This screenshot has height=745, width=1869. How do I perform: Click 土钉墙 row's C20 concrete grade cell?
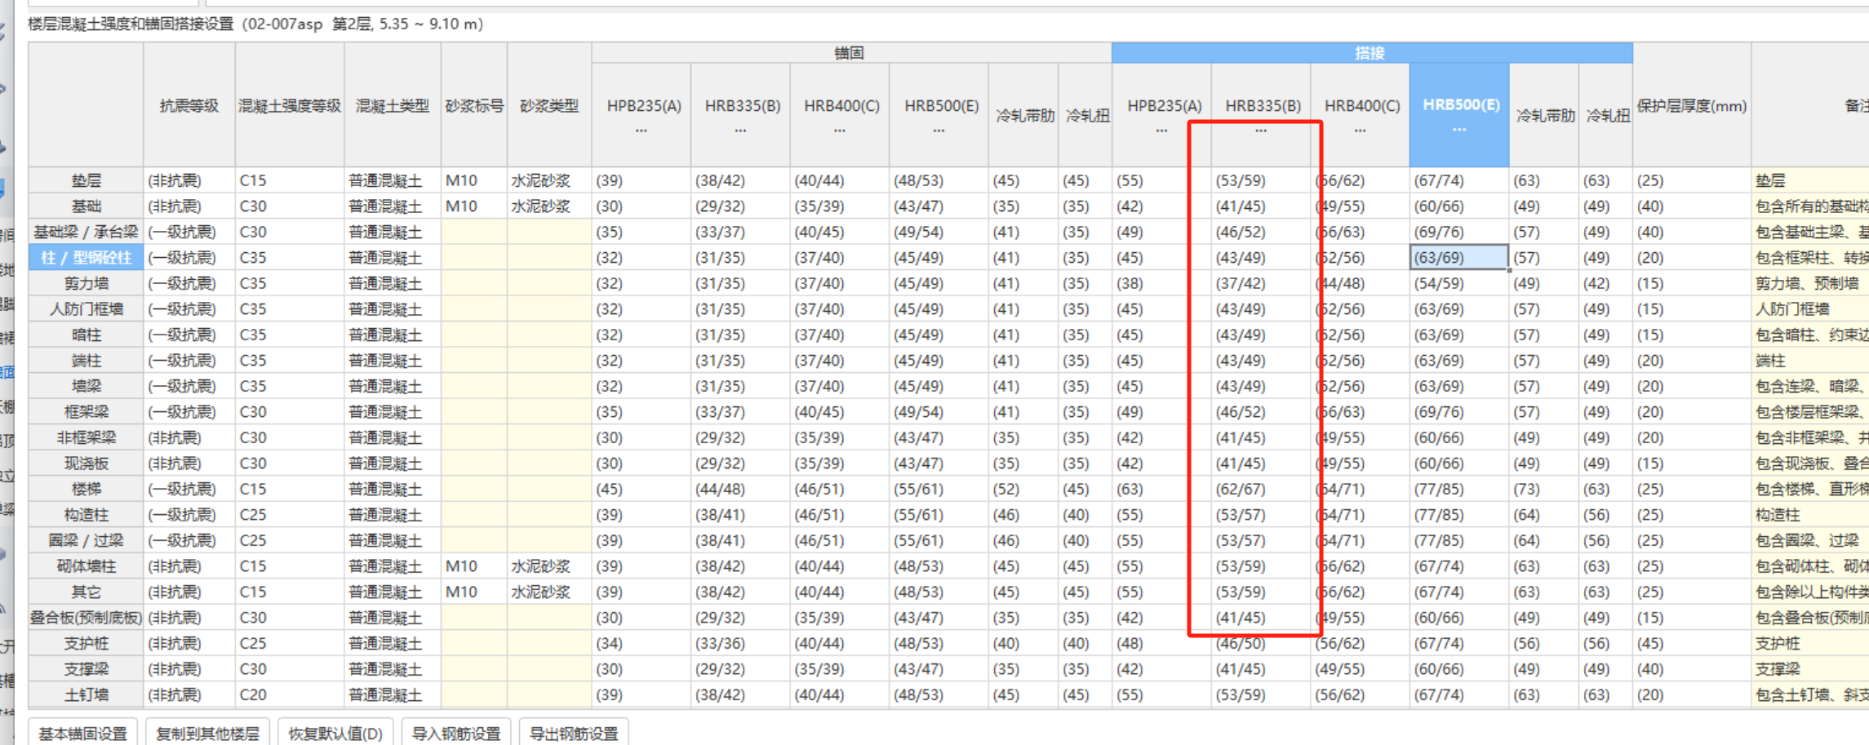[290, 694]
